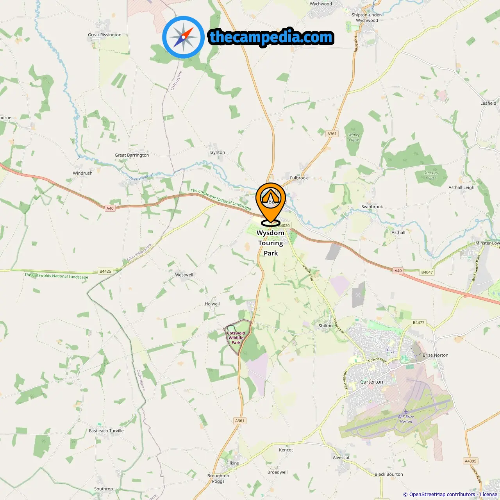Click the RAF Brize Norton airport icon
Viewport: 500px width, 500px height.
pos(406,412)
